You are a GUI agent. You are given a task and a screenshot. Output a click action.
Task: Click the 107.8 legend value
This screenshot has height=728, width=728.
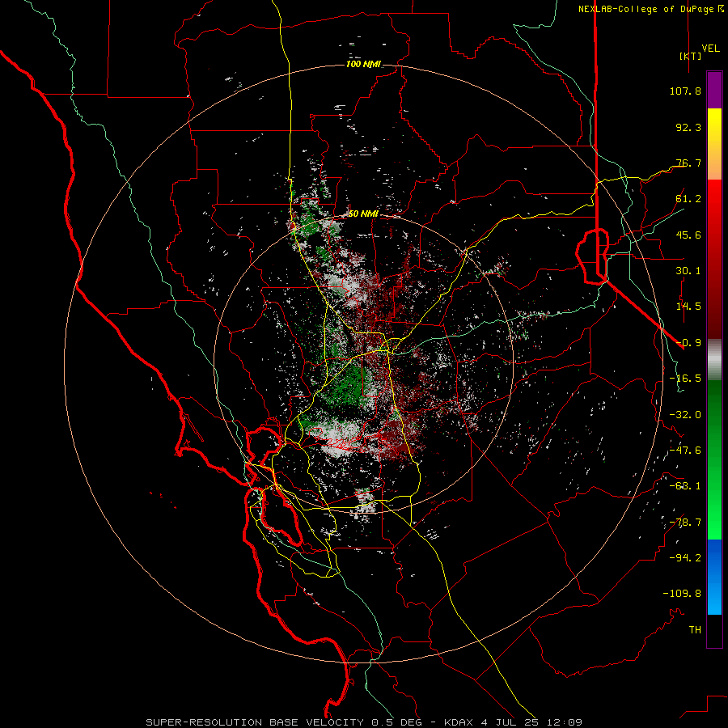(x=685, y=91)
